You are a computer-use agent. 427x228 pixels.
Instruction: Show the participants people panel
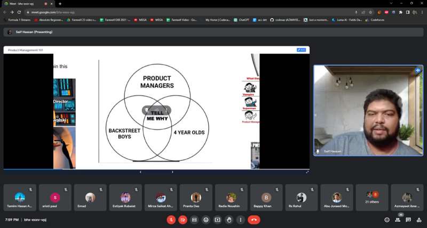(398, 219)
